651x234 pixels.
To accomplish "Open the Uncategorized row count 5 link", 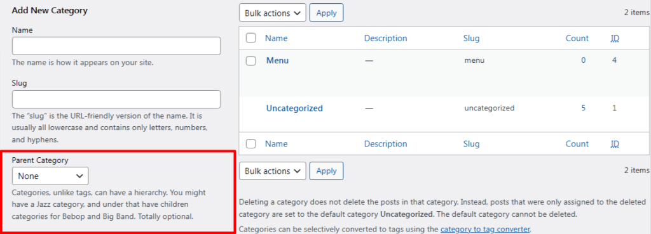I will tap(584, 108).
